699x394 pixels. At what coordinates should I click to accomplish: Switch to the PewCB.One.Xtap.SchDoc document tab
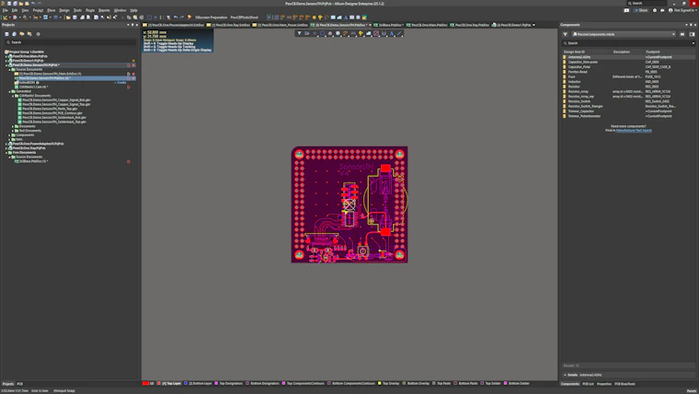(229, 25)
